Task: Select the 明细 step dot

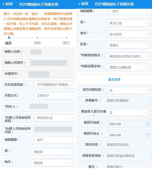Action: point(37,37)
